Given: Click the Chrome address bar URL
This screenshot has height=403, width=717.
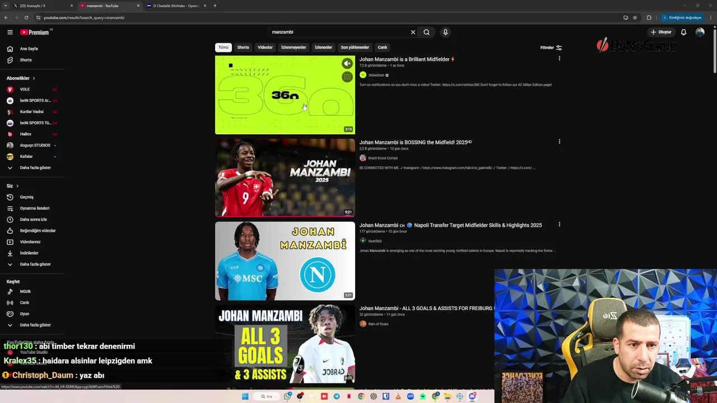Looking at the screenshot, I should point(84,17).
